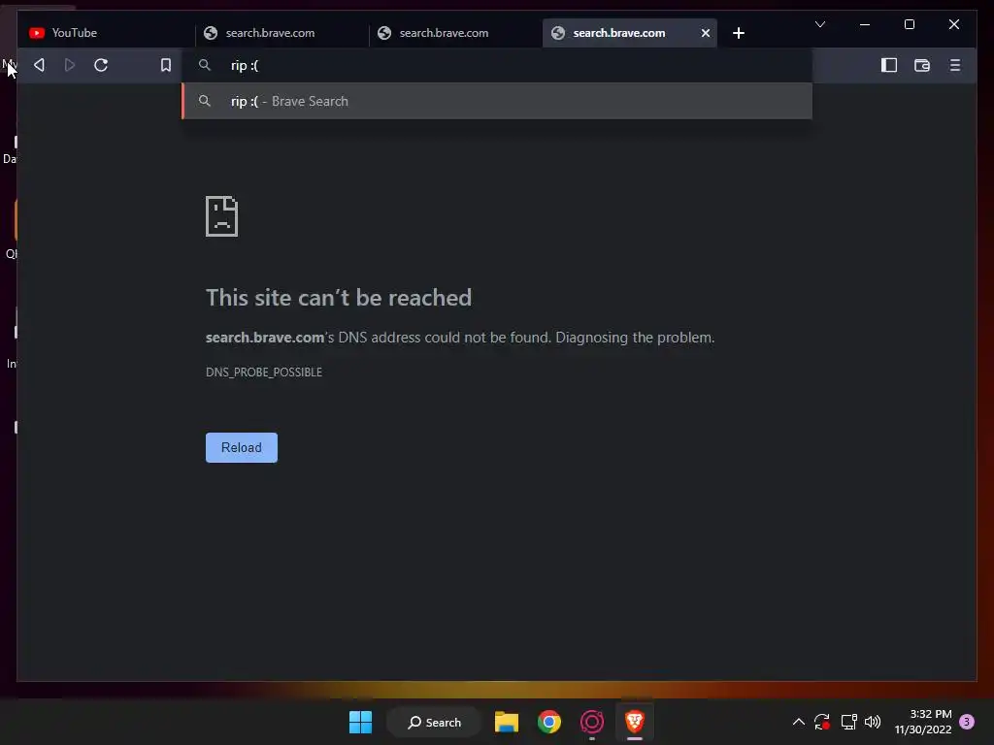The image size is (994, 745).
Task: Click the Brave icon in the taskbar
Action: click(x=635, y=722)
